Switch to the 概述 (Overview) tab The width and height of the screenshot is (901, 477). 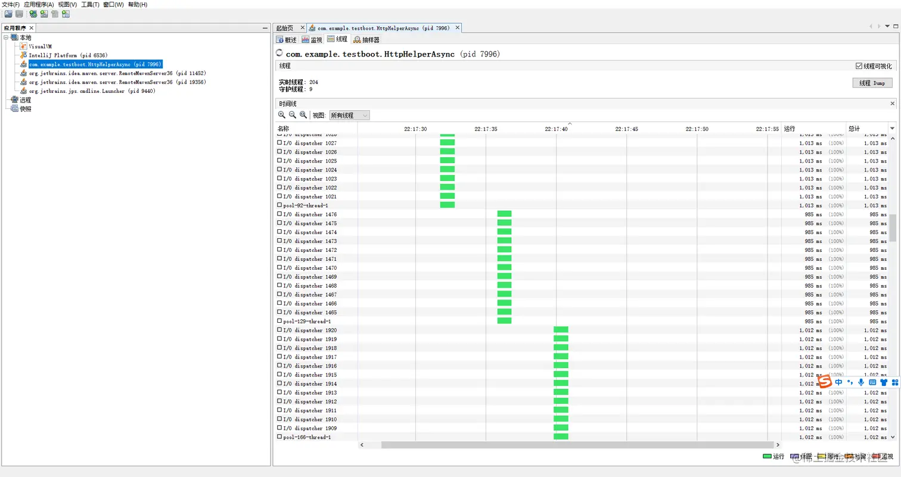[287, 39]
